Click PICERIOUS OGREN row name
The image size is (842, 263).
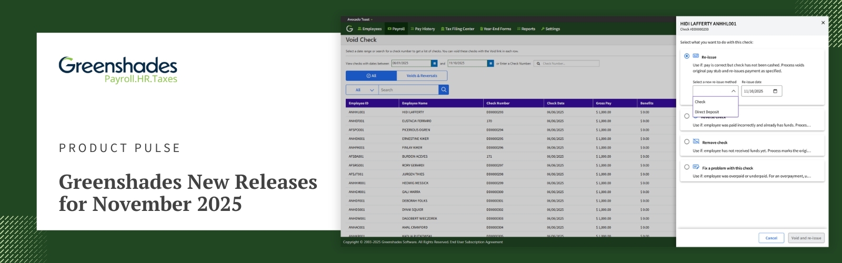(416, 130)
